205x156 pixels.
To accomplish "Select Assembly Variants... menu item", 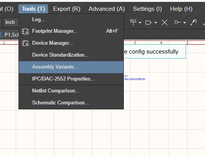I will 71,67.
